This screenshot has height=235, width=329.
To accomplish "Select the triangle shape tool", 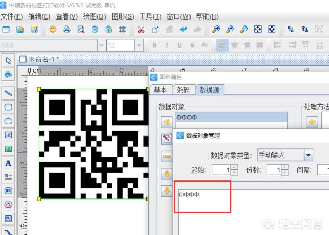I will coord(8,205).
